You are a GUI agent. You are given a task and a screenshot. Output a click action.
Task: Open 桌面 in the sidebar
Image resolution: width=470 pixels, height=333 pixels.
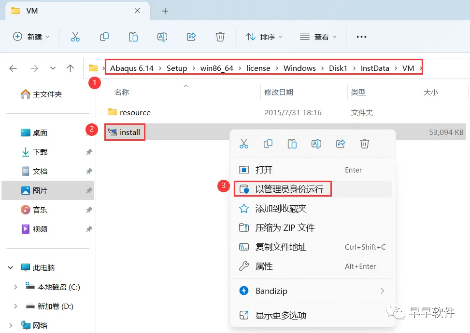(34, 133)
